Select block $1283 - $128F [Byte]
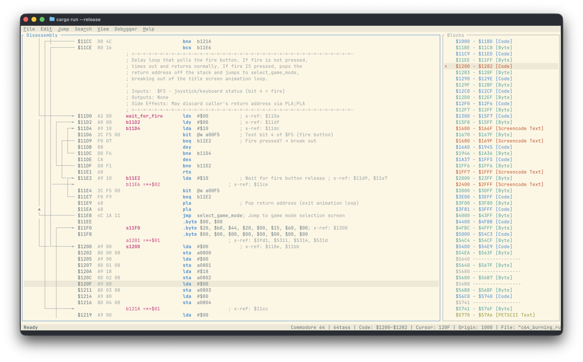The image size is (583, 362). (x=483, y=72)
